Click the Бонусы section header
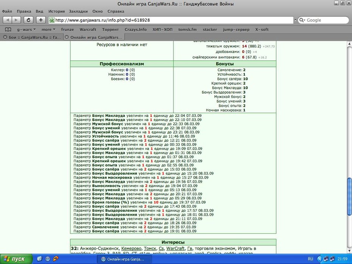This screenshot has width=352, height=264. point(225,64)
